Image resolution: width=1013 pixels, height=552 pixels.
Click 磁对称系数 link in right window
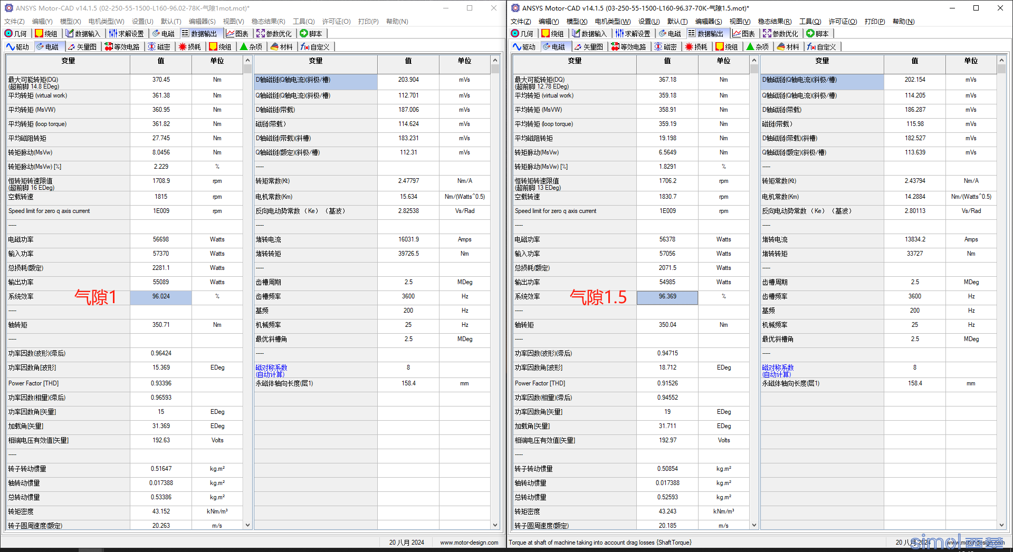pos(778,371)
